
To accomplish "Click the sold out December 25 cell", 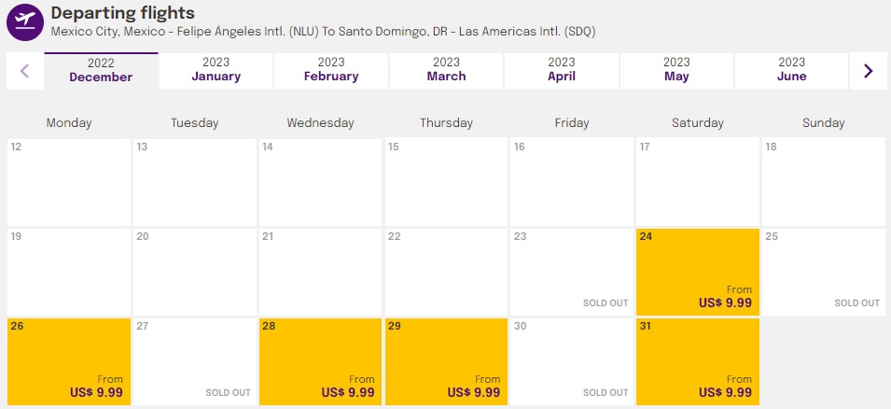I will [824, 272].
